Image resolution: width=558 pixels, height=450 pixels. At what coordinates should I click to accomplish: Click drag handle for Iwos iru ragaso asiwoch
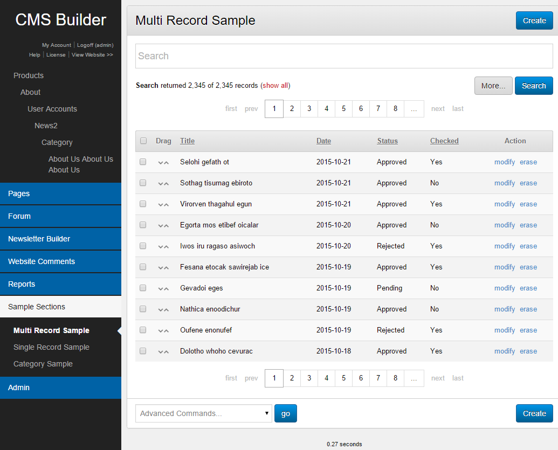coord(163,246)
